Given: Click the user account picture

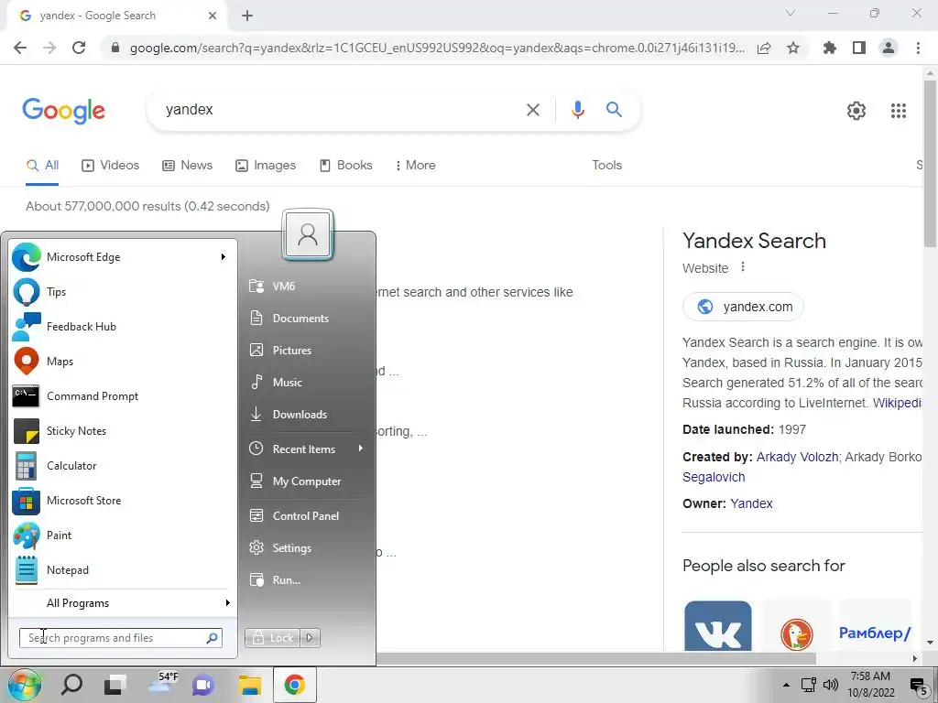Looking at the screenshot, I should click(308, 234).
